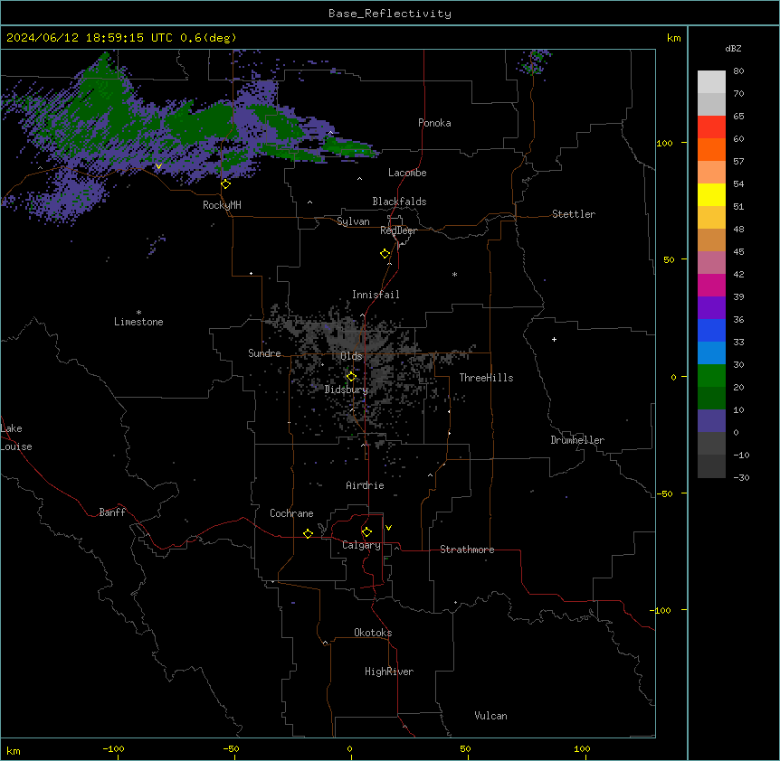The width and height of the screenshot is (780, 761).
Task: Click the yellow diamond marker above Calgary label
Action: click(366, 532)
